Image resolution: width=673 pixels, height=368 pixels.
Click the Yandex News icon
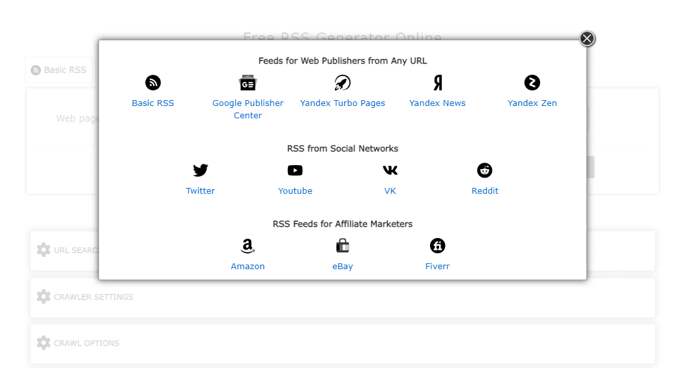click(437, 83)
